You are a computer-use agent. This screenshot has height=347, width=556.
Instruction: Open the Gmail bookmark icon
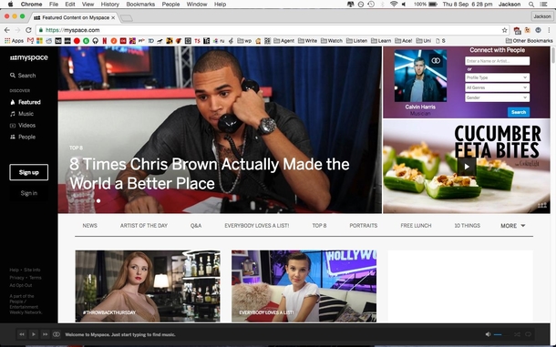coord(30,41)
